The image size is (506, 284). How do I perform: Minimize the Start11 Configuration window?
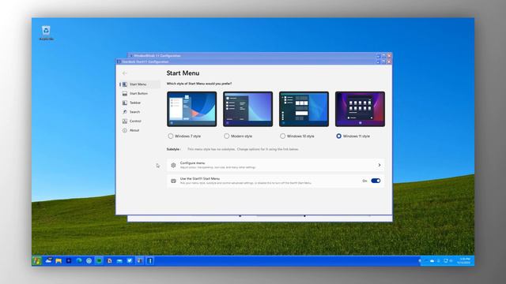[378, 62]
